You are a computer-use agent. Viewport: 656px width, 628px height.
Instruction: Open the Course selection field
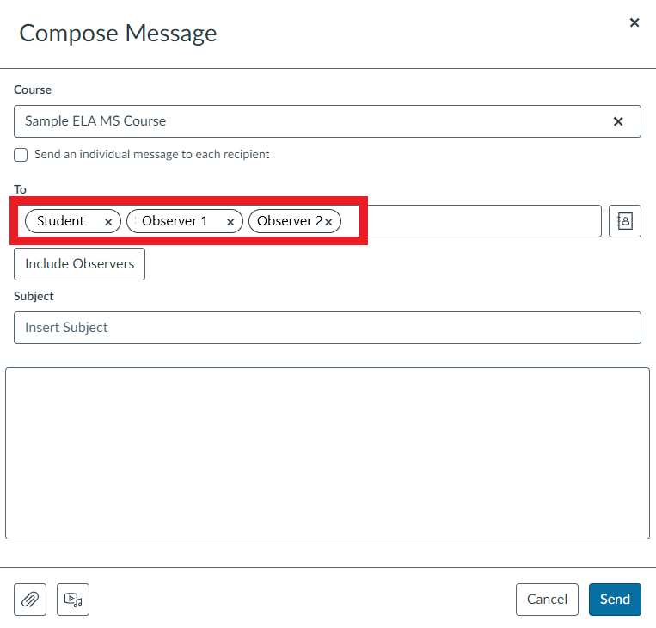[x=328, y=121]
